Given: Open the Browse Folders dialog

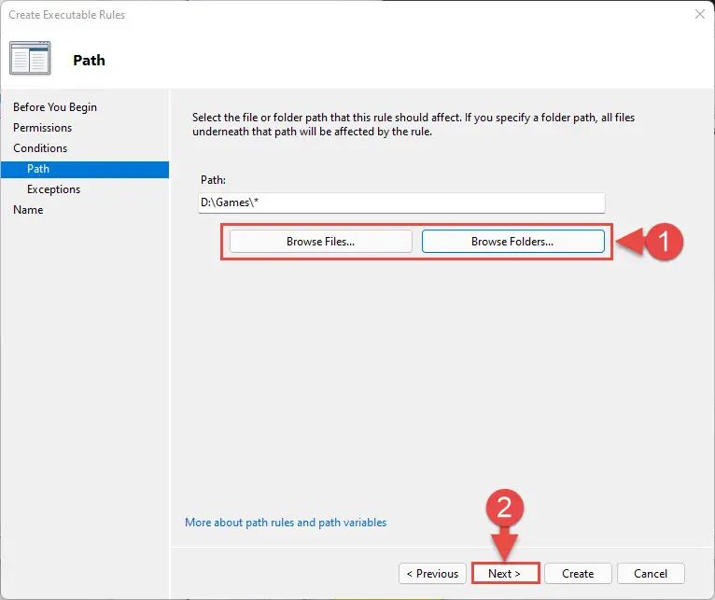Looking at the screenshot, I should 513,241.
